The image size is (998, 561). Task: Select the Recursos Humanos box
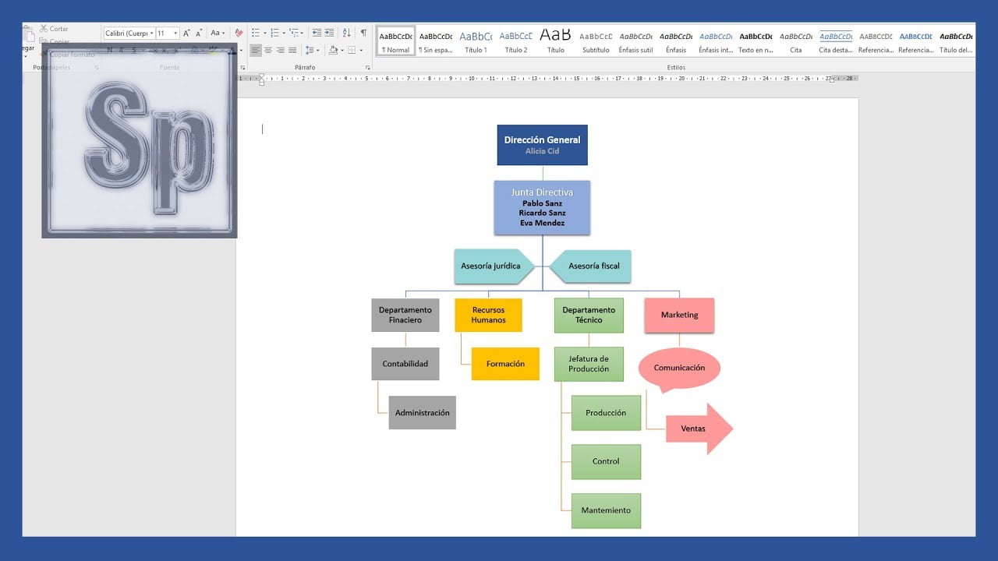click(x=488, y=315)
